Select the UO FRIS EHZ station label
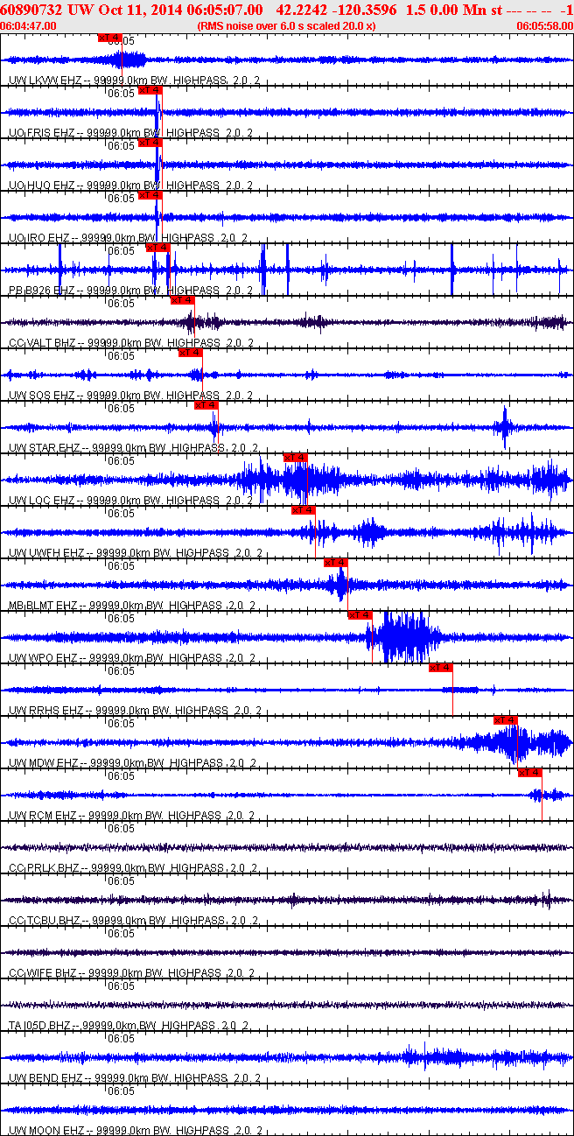The image size is (574, 1136). [x=130, y=133]
